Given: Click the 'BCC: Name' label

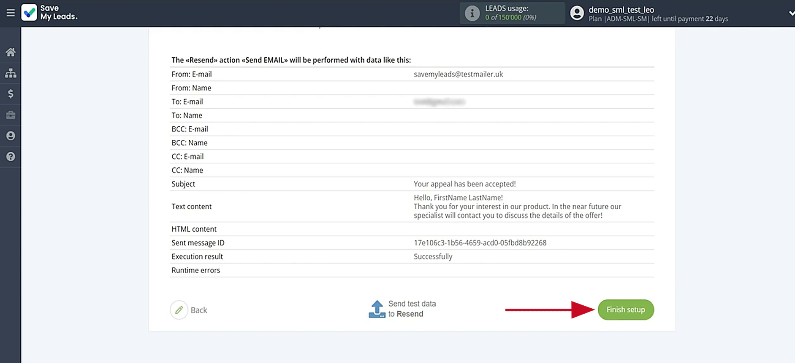Looking at the screenshot, I should 190,143.
